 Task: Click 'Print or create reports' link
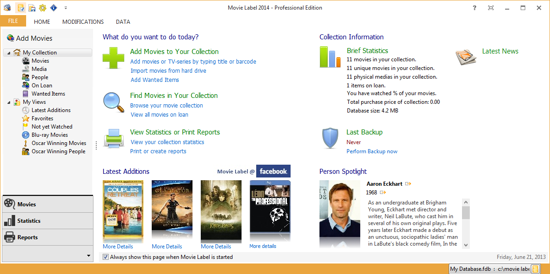(x=158, y=151)
